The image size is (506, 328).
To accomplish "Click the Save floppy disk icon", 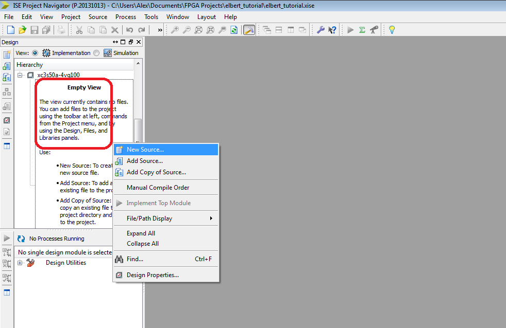I will (x=34, y=30).
